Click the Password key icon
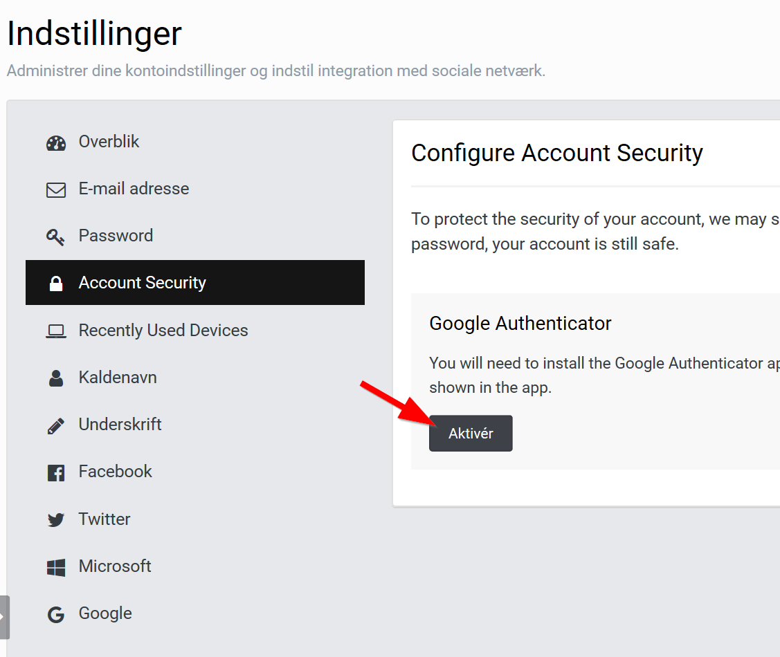 pos(56,237)
